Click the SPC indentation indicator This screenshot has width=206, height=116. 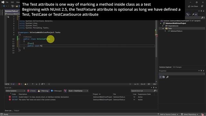tap(149, 84)
